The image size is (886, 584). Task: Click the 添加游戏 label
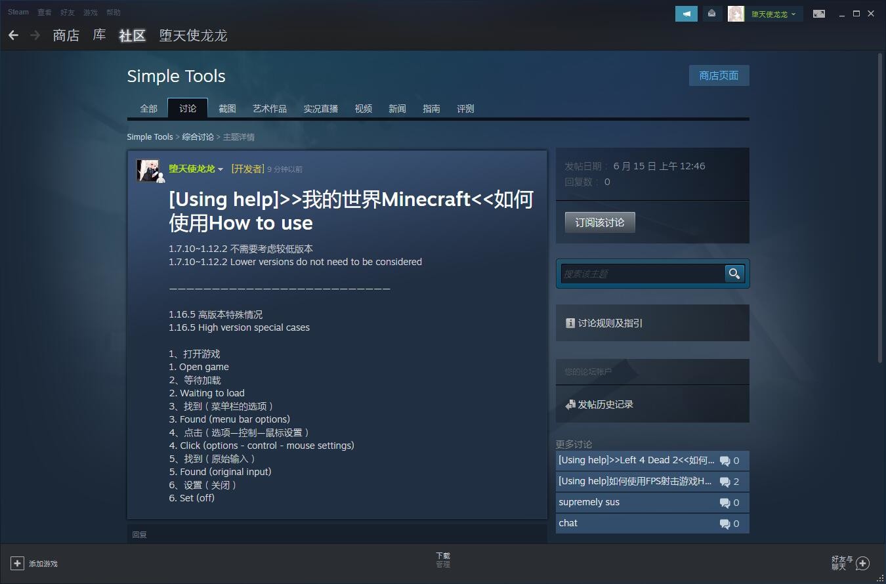point(43,564)
